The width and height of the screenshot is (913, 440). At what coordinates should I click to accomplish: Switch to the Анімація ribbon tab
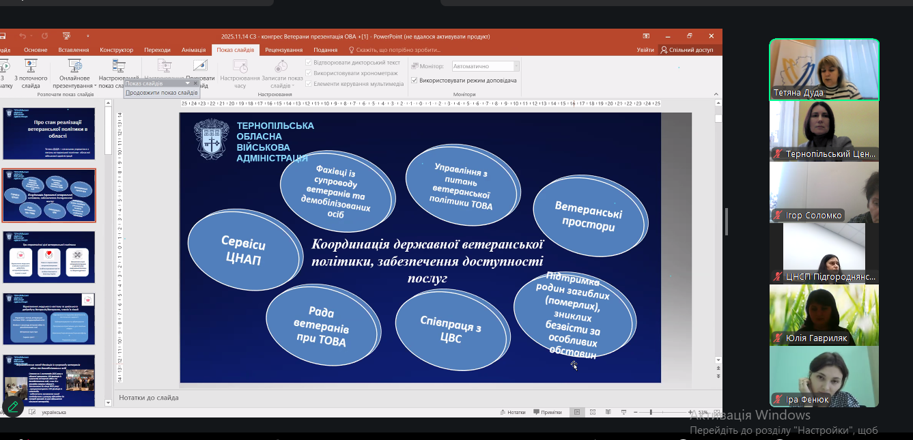pyautogui.click(x=193, y=50)
